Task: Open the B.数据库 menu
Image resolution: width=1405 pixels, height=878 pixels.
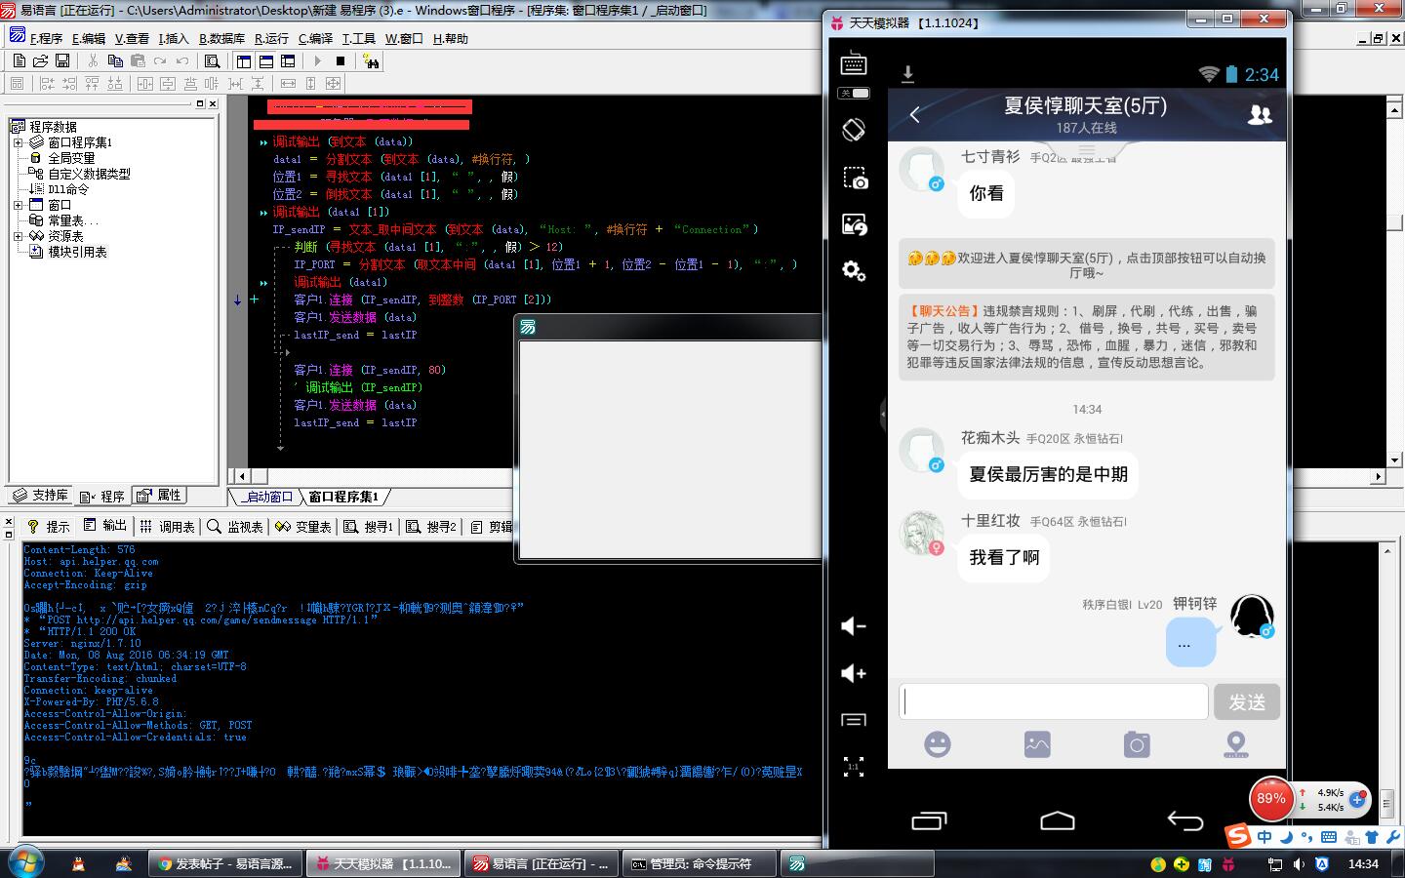Action: point(221,39)
